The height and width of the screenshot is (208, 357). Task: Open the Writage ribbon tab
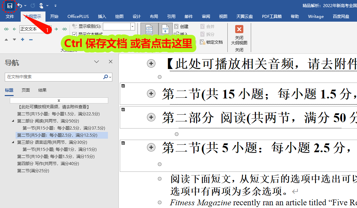[x=316, y=16]
